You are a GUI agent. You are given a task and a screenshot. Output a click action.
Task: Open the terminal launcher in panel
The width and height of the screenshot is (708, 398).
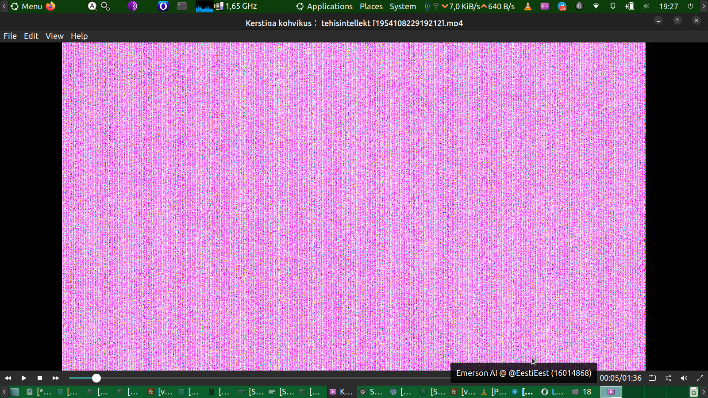tap(182, 6)
